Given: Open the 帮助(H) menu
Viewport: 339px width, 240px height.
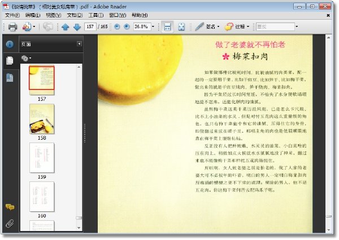Looking at the screenshot, I should click(x=140, y=15).
